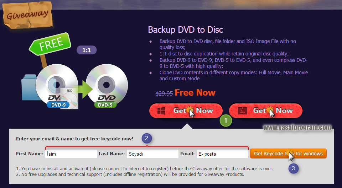342x188 pixels.
Task: Click the Mac Finder logo icon
Action: [x=242, y=111]
